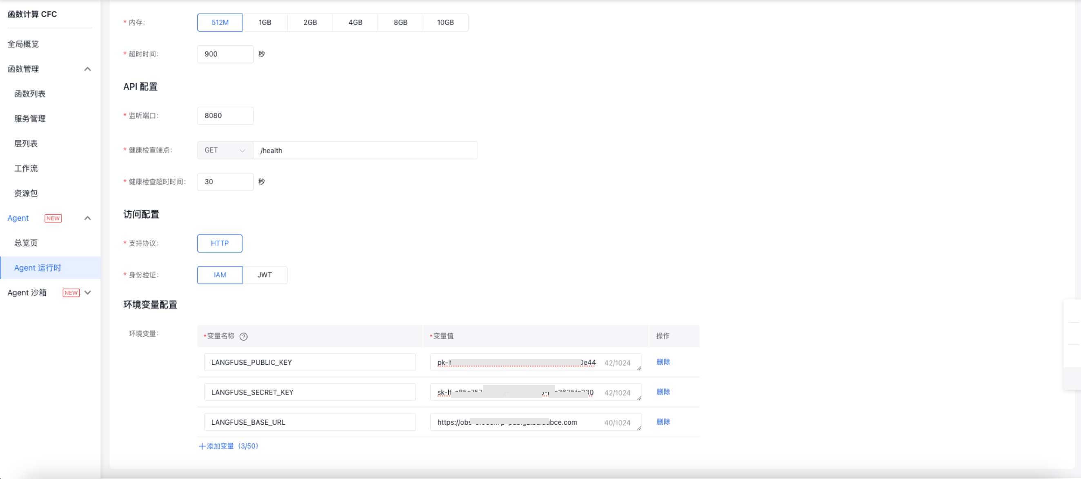
Task: Delete the LANGFUSE_BASE_URL variable row
Action: click(663, 421)
